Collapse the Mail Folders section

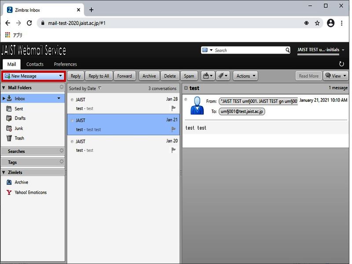[x=4, y=88]
